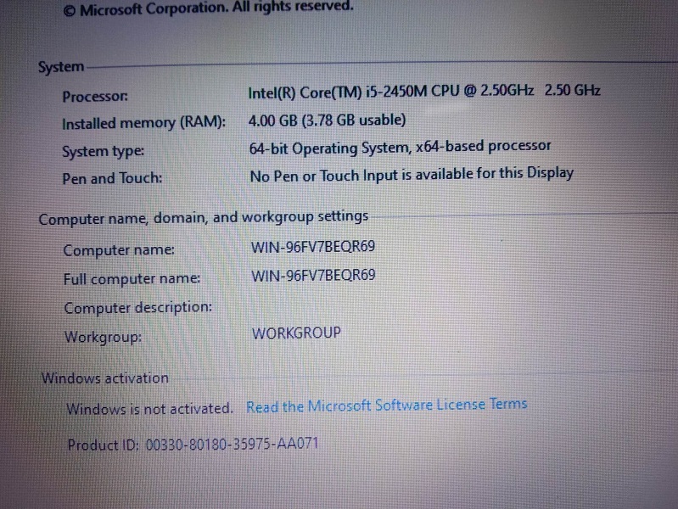Click the Computer name: label
This screenshot has height=509, width=678.
(119, 250)
